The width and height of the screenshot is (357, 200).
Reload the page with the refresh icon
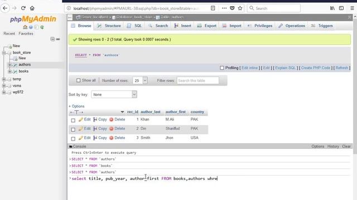pyautogui.click(x=23, y=8)
